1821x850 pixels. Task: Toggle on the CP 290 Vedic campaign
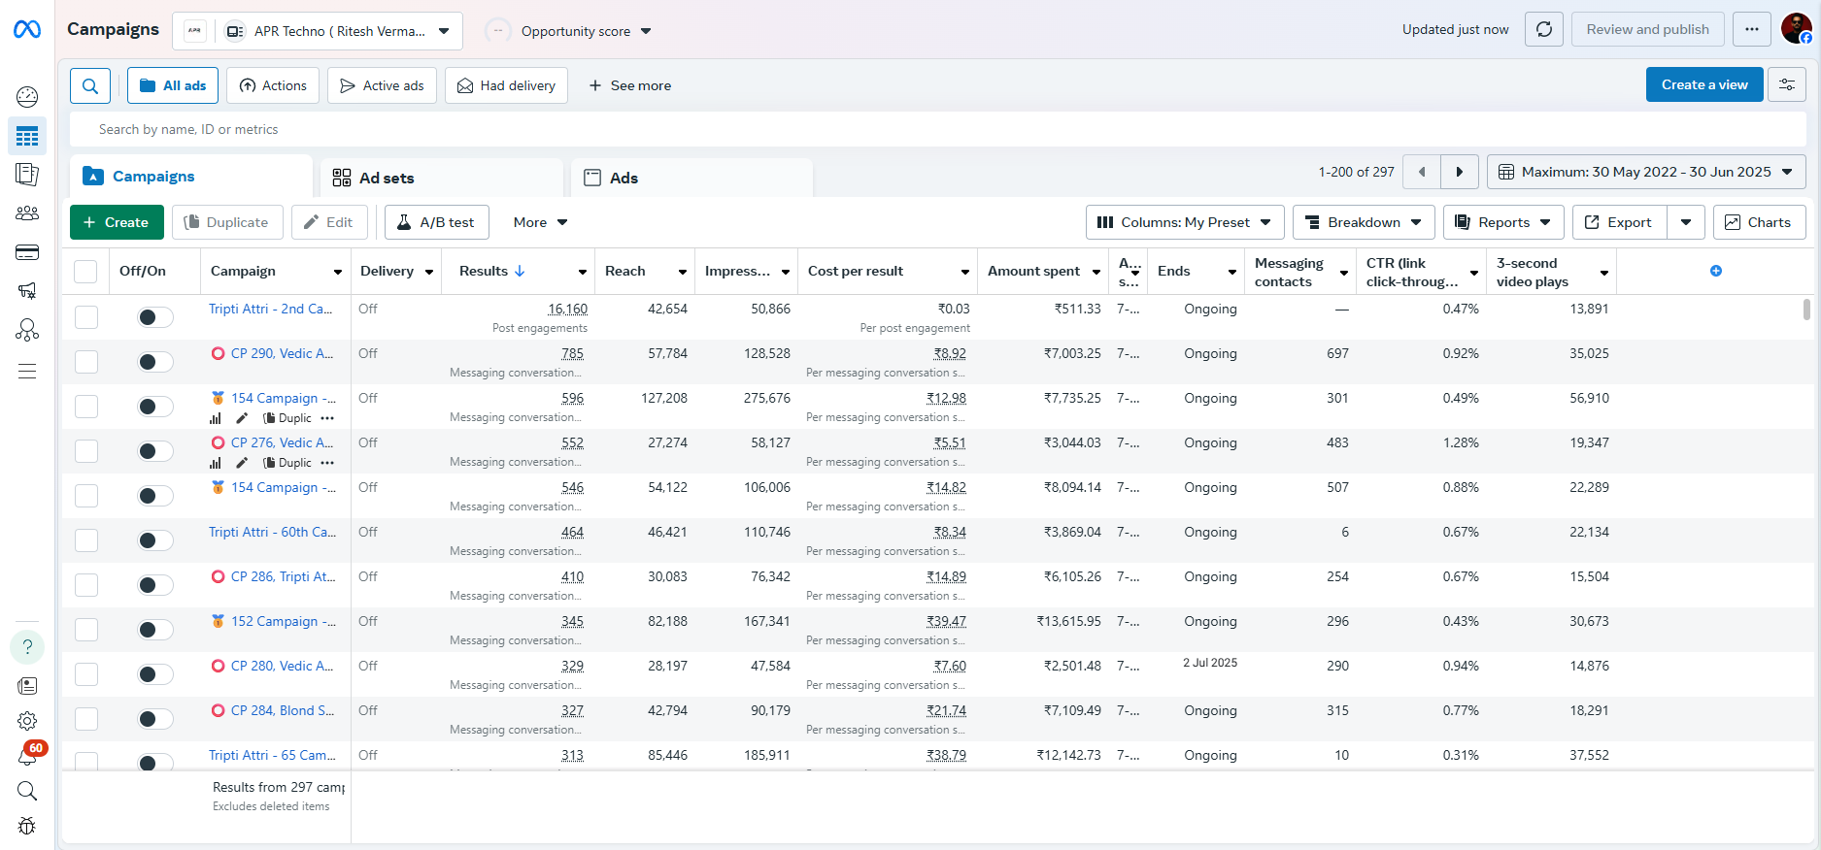(x=154, y=362)
